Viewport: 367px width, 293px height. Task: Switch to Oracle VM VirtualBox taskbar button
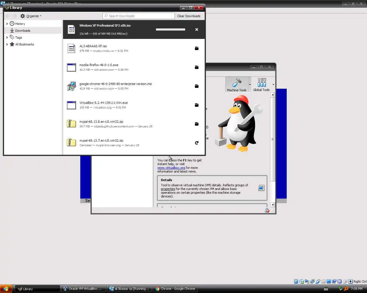click(x=83, y=289)
